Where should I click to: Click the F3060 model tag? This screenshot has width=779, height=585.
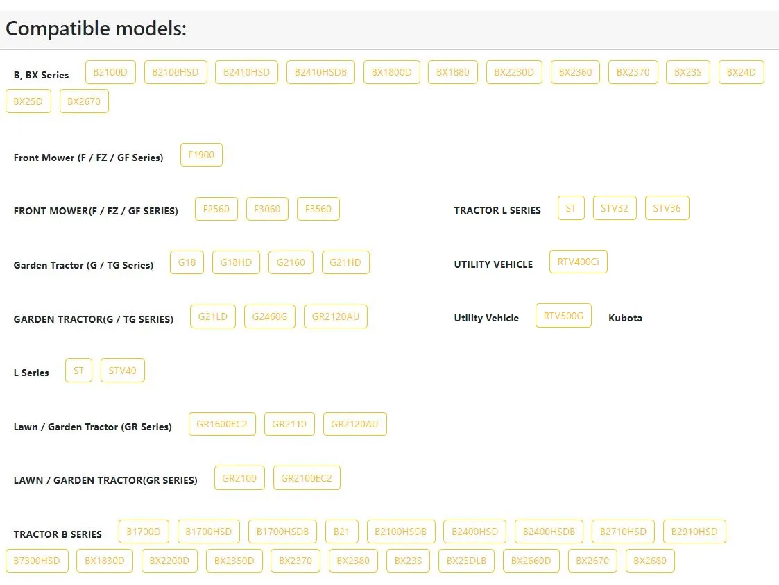267,209
